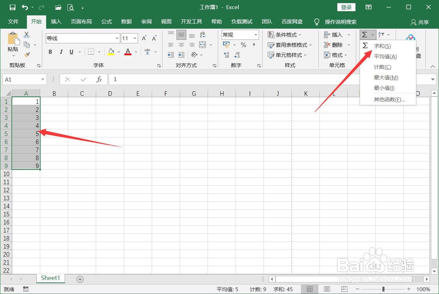Expand the Name Box dropdown
Screen dimensions: 439x294
click(x=43, y=79)
